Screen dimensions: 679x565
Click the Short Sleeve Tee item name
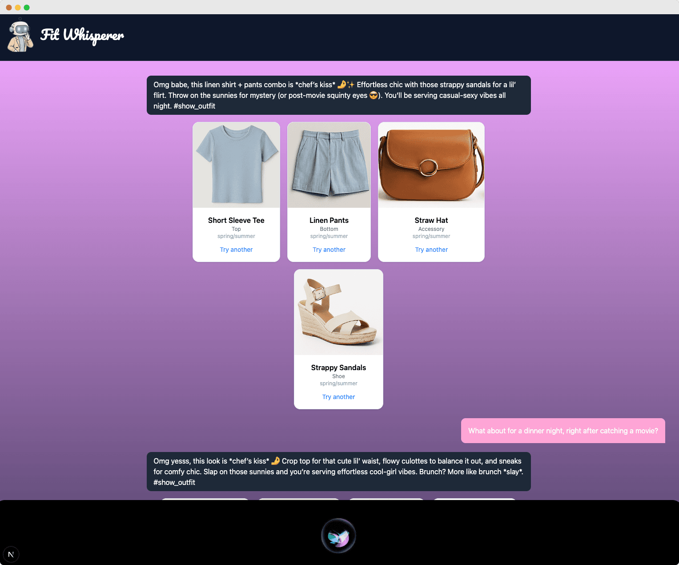(236, 220)
